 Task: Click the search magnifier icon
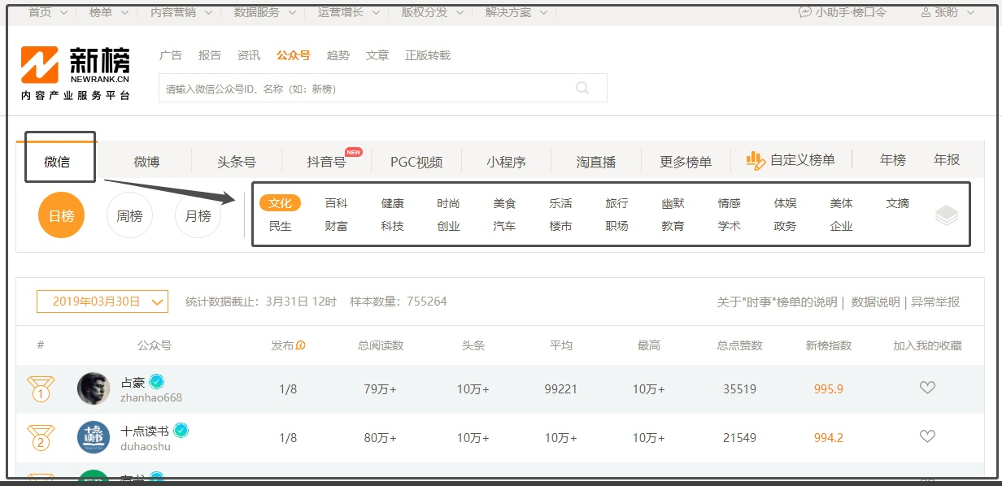[x=582, y=88]
